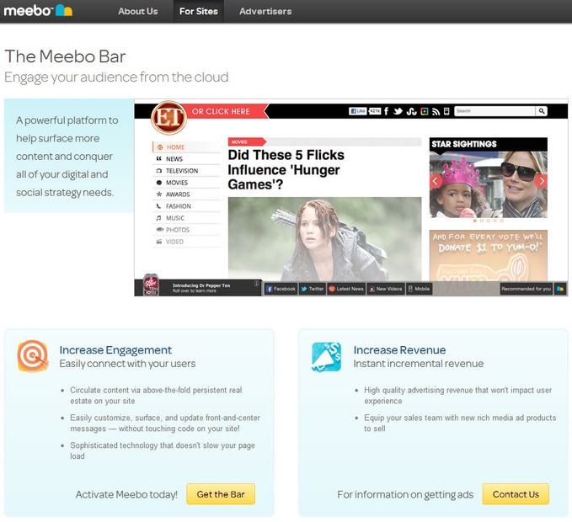Click the Contact Us button
Screen dimensions: 572x522
click(516, 494)
